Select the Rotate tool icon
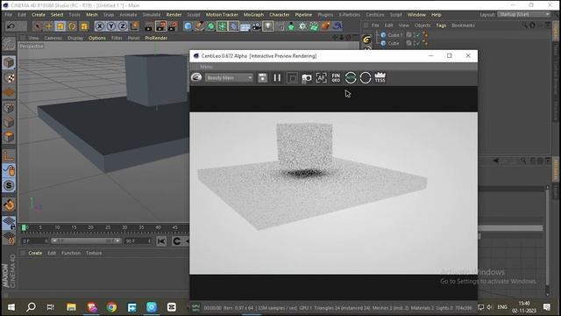561x316 pixels. [x=72, y=26]
